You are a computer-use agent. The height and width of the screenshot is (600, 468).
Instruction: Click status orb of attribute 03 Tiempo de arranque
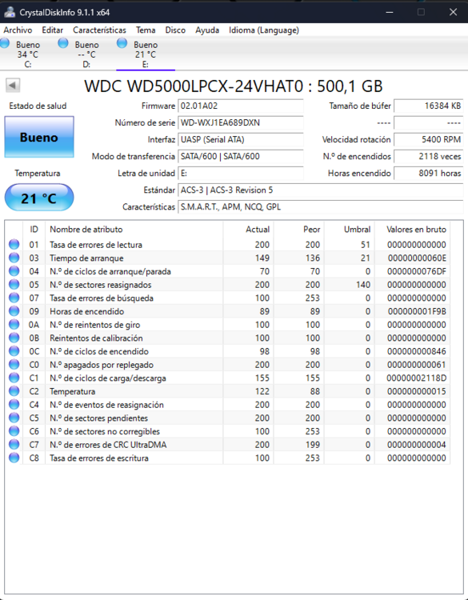14,258
